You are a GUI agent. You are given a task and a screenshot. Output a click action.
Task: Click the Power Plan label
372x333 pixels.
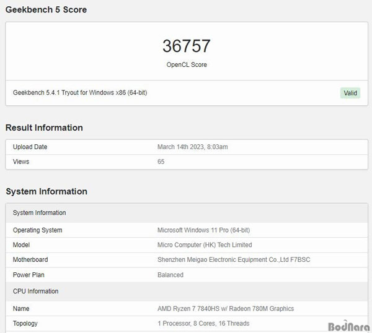29,275
